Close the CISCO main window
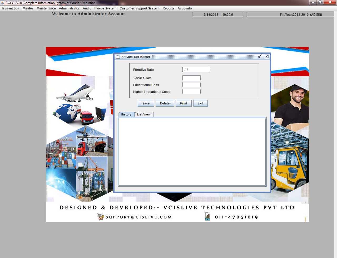This screenshot has width=337, height=258. (330, 2)
